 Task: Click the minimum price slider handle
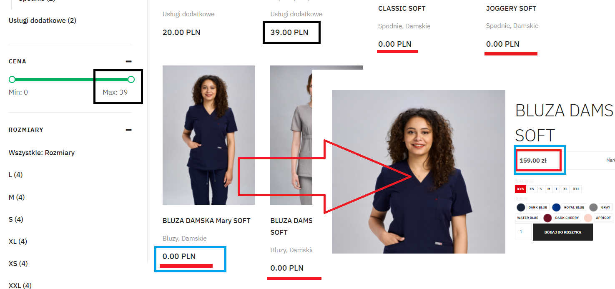click(x=12, y=79)
